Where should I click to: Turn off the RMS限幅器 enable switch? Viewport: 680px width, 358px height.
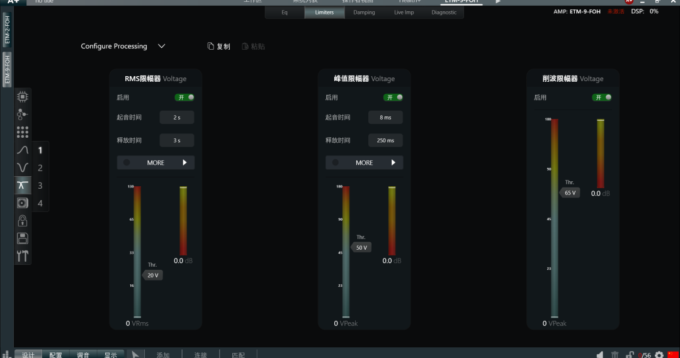[x=184, y=98]
